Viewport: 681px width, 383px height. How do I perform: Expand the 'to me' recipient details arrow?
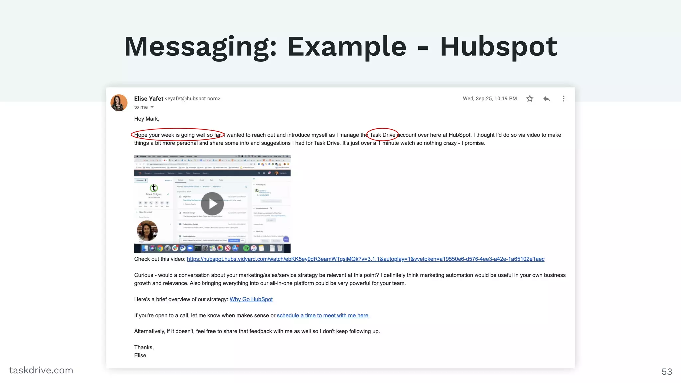coord(152,107)
